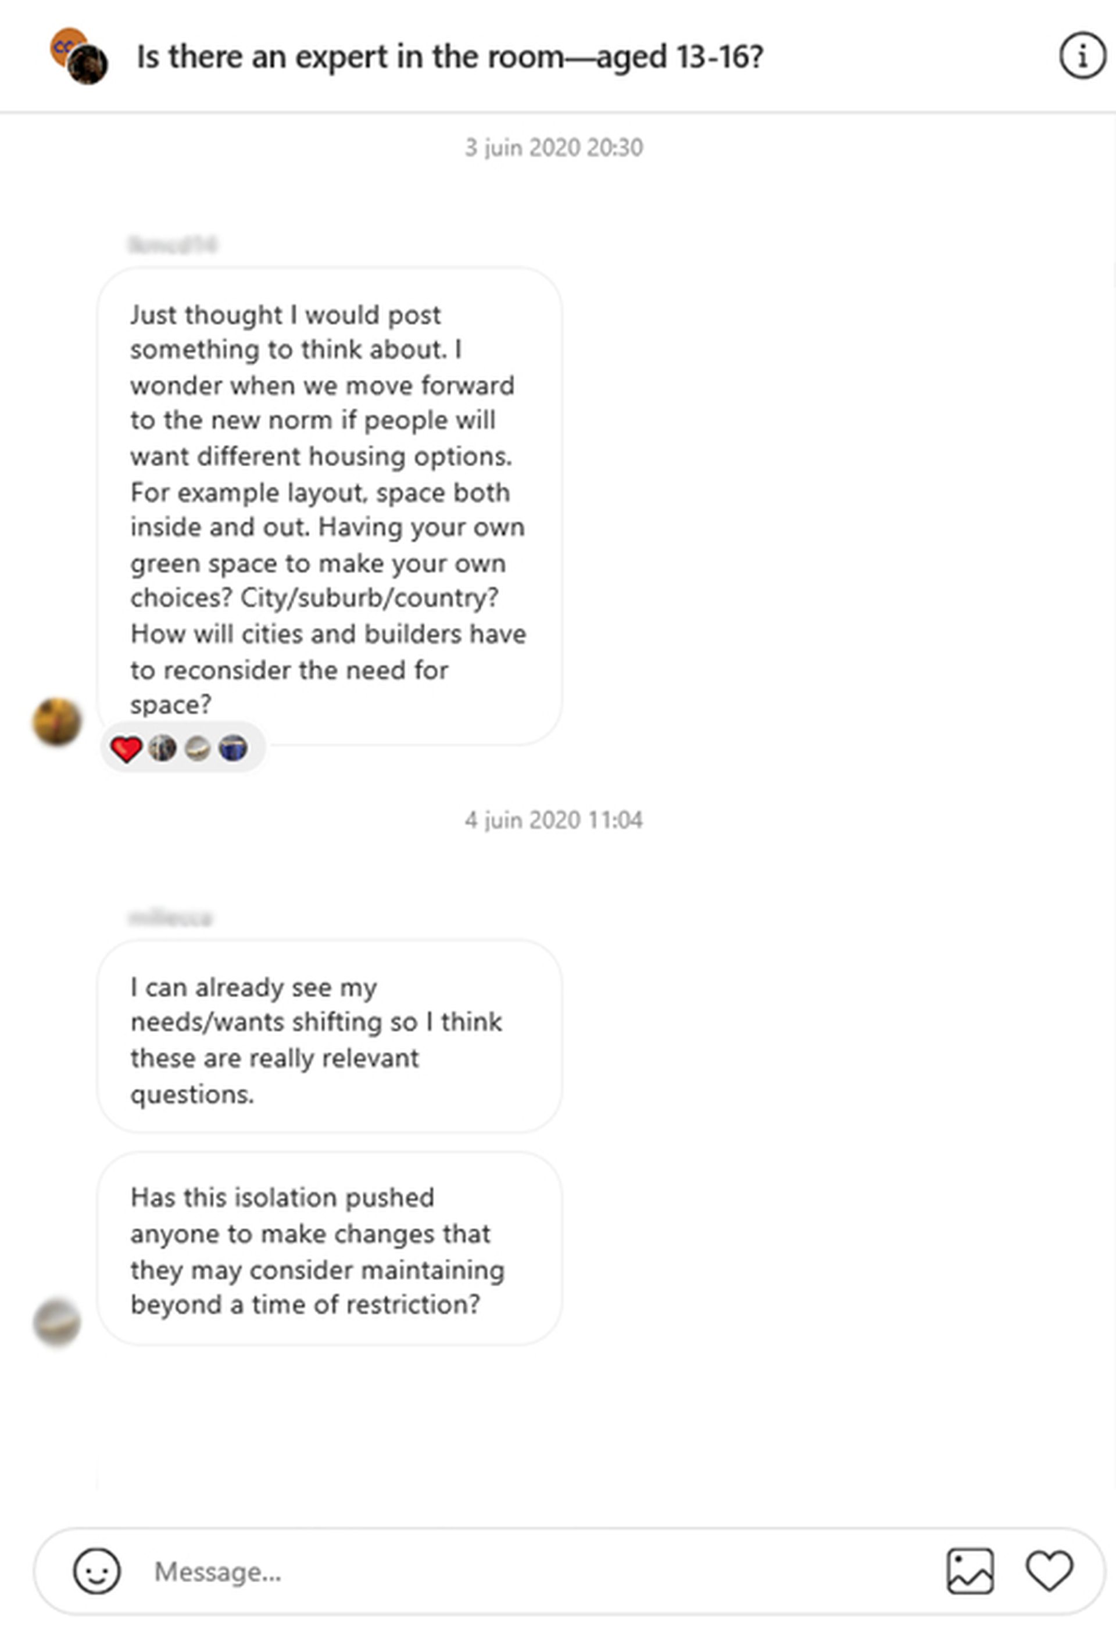Viewport: 1116px width, 1638px height.
Task: Click the blue reactor avatar in reactions
Action: 233,748
